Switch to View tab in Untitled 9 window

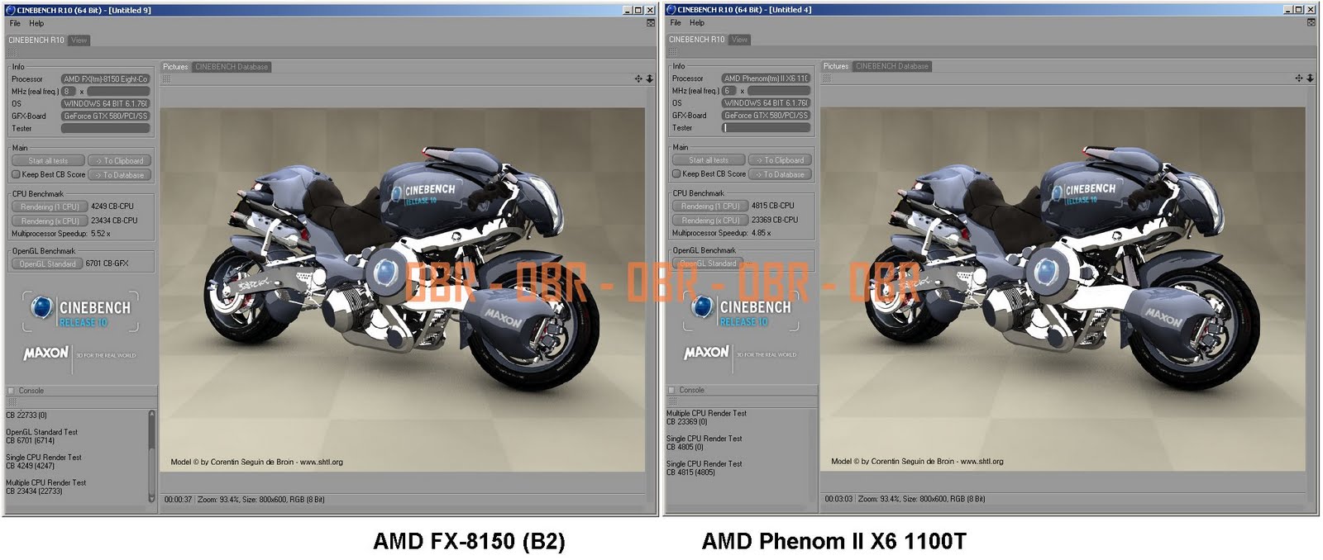(79, 40)
